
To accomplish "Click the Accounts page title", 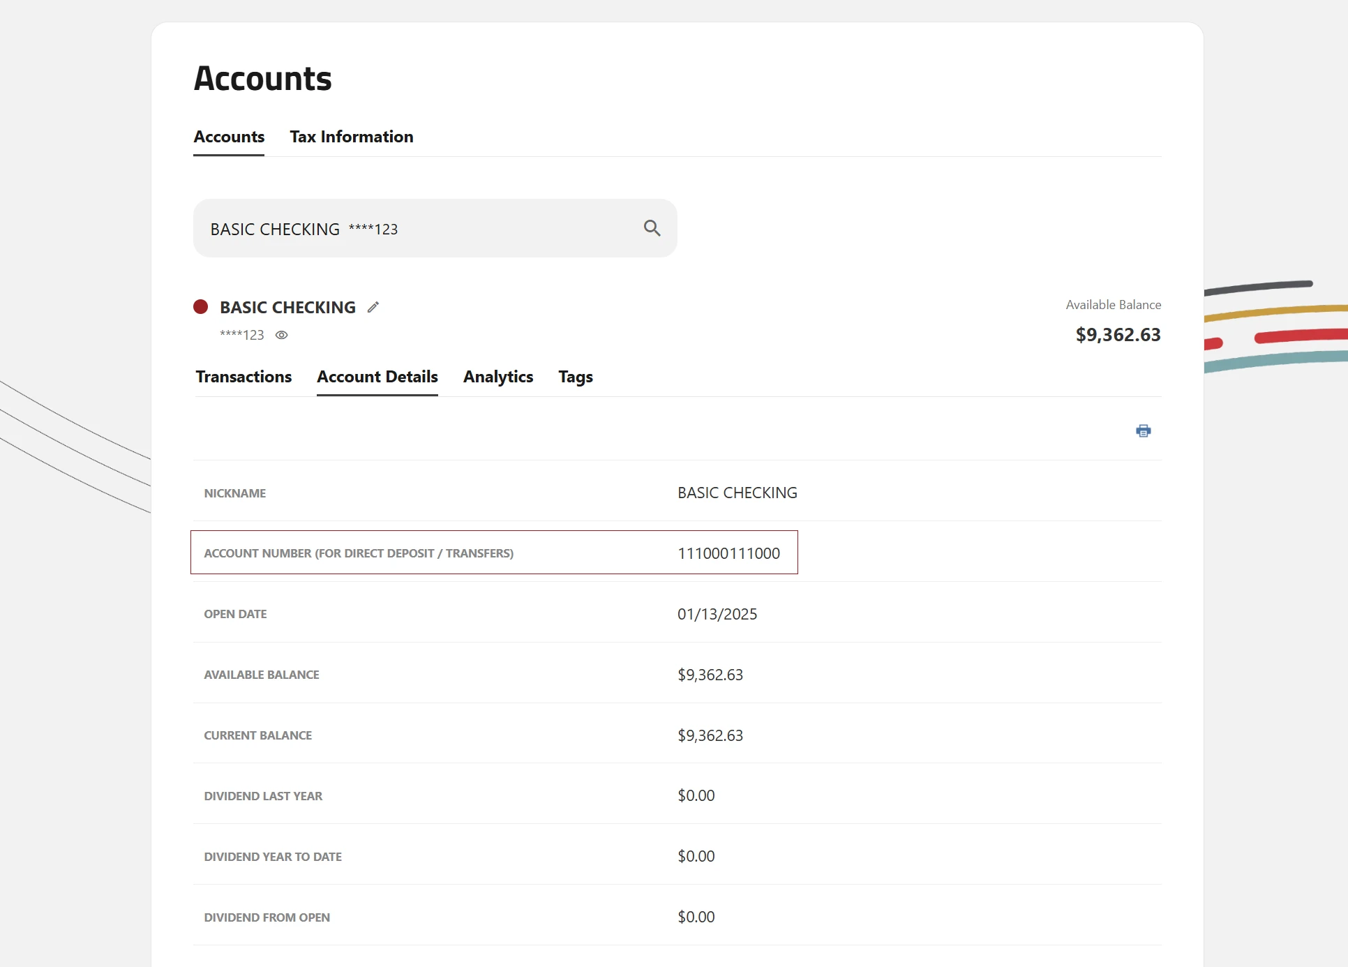I will (263, 78).
